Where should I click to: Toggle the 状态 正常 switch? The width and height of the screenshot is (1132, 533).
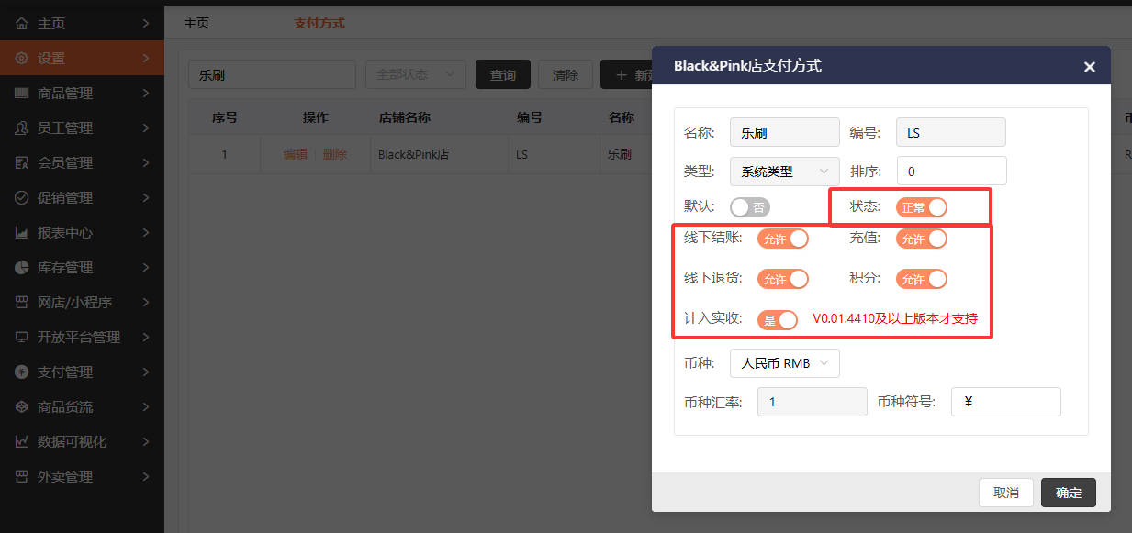pyautogui.click(x=922, y=207)
